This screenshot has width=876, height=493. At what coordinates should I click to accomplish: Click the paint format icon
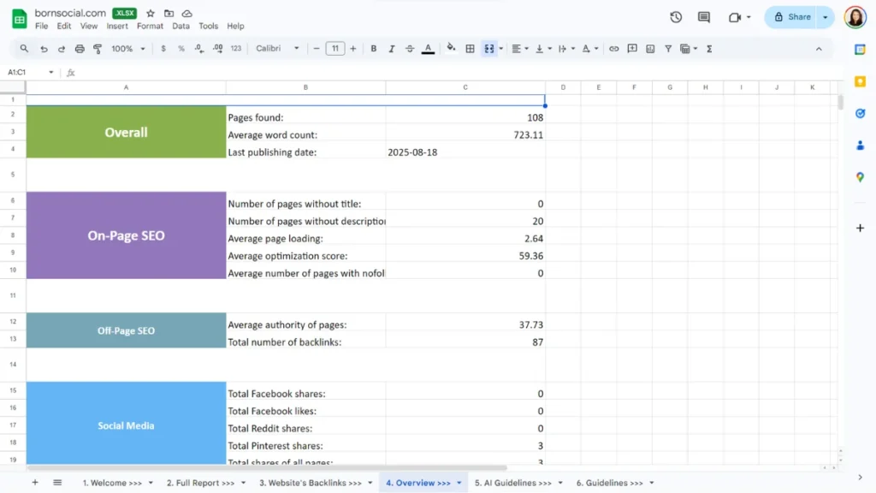[98, 49]
